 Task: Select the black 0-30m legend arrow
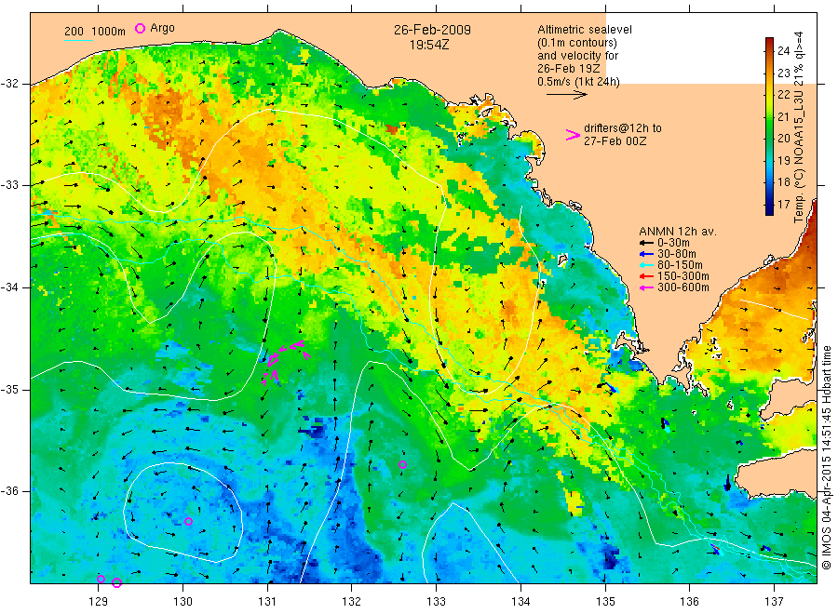647,243
